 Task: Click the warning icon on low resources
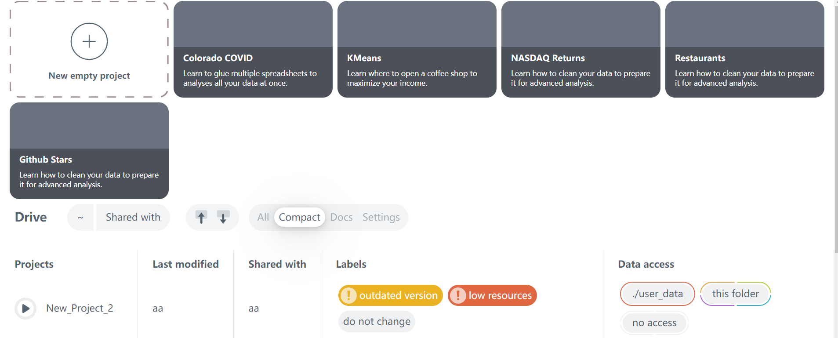[x=458, y=295]
